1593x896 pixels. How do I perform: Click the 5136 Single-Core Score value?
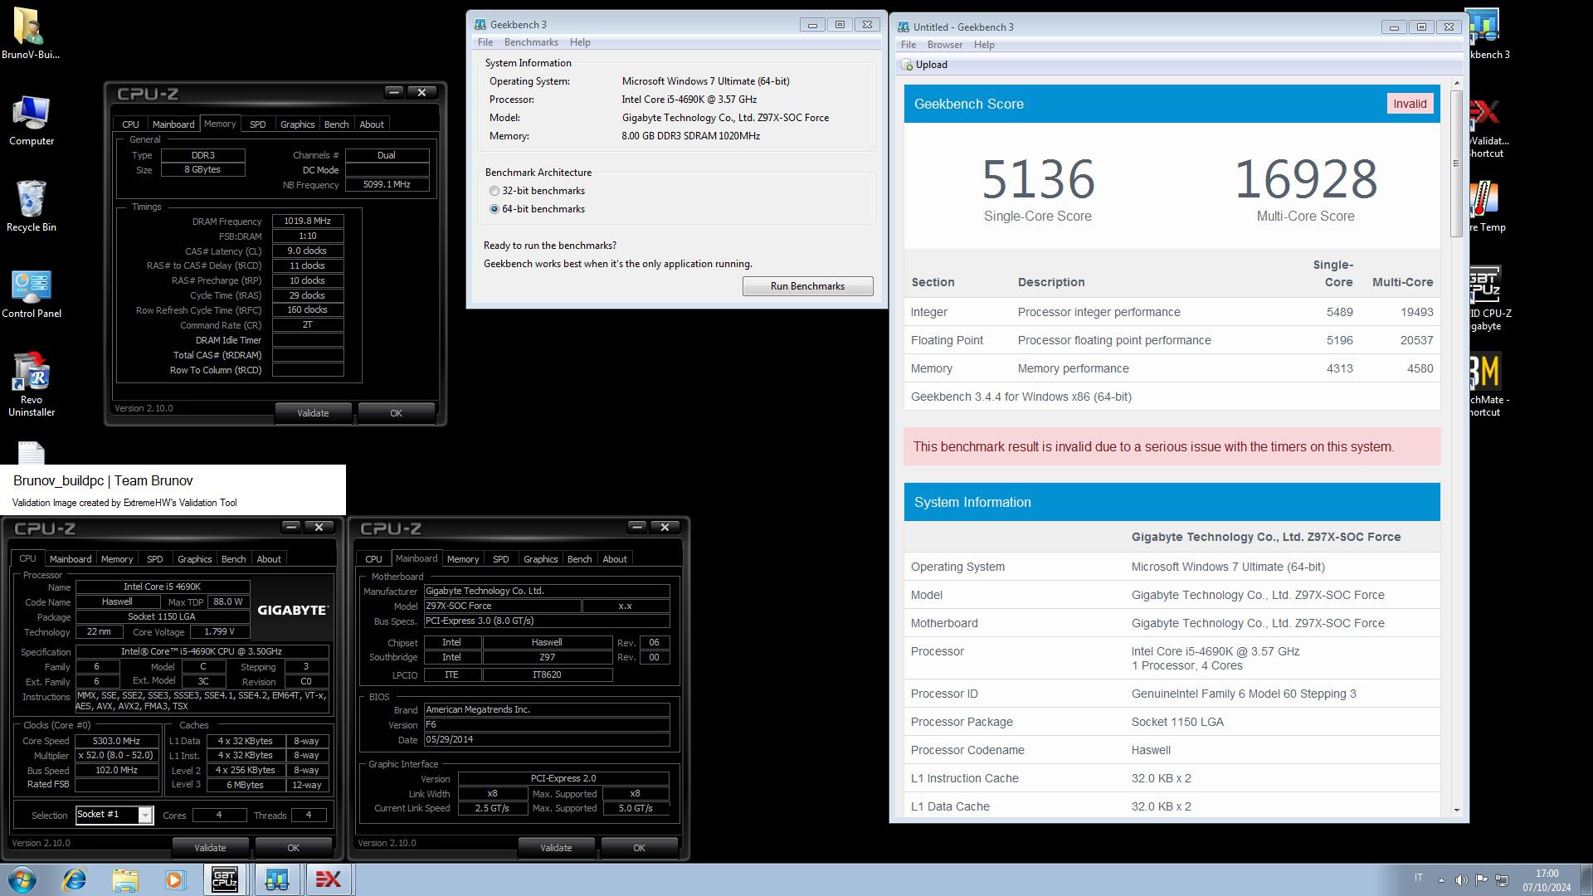tap(1038, 179)
